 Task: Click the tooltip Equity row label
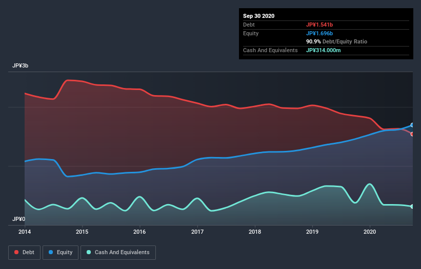(251, 33)
